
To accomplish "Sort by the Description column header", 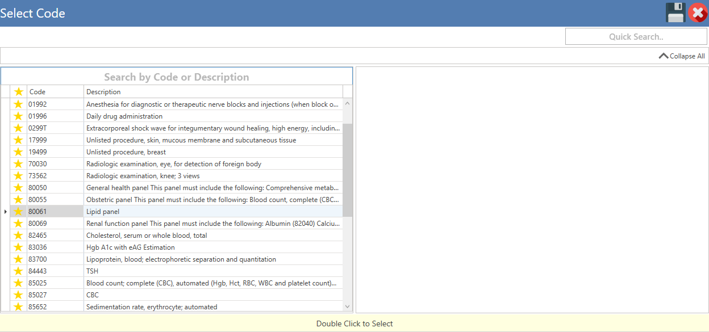I will coord(214,92).
